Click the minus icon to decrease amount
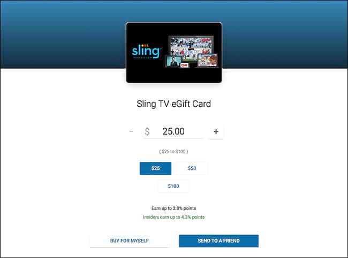Viewport: 348px width, 258px height. point(131,131)
